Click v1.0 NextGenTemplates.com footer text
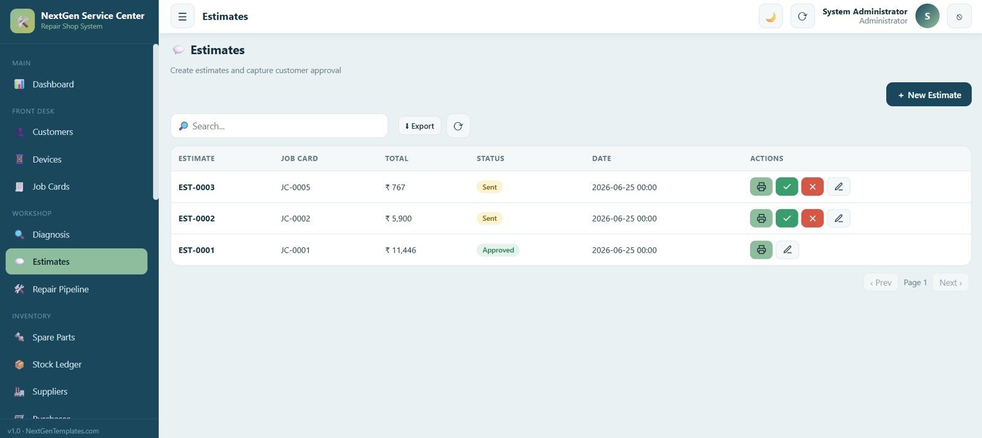 [x=53, y=431]
